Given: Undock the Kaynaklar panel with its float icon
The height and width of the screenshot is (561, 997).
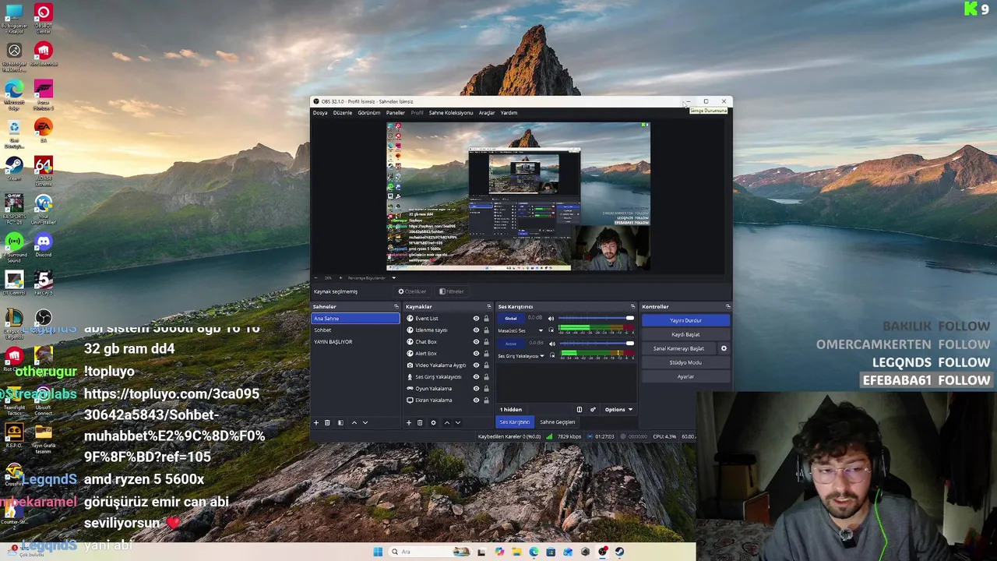Looking at the screenshot, I should click(x=488, y=306).
